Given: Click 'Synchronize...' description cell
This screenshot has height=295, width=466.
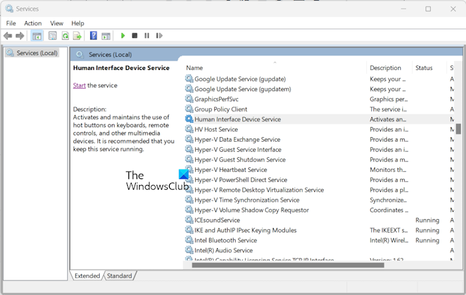Looking at the screenshot, I should [x=388, y=200].
